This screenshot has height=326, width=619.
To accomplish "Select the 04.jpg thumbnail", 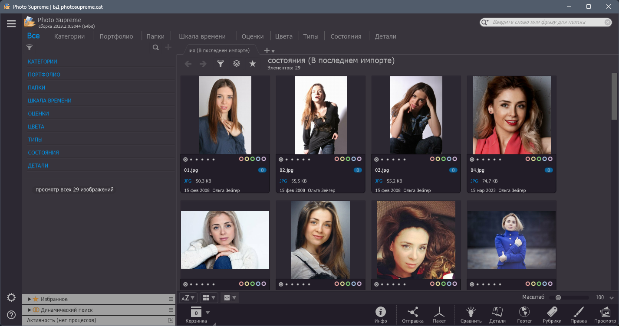I will (511, 115).
